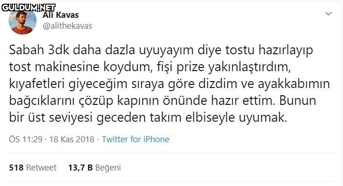Open Ali Kavas profile picture
This screenshot has height=186, width=343.
tap(23, 21)
